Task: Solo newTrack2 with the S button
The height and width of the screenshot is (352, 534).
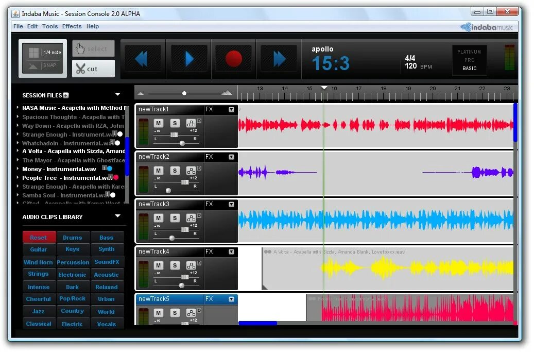Action: pyautogui.click(x=175, y=171)
